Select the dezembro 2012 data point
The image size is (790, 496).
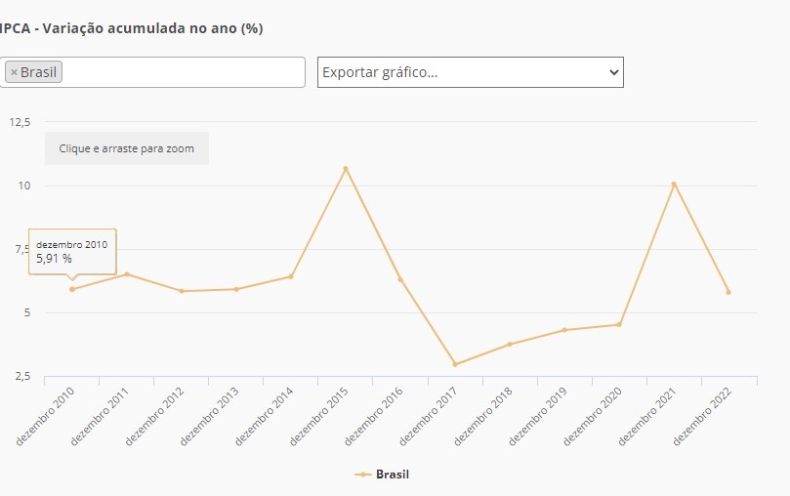pos(182,291)
